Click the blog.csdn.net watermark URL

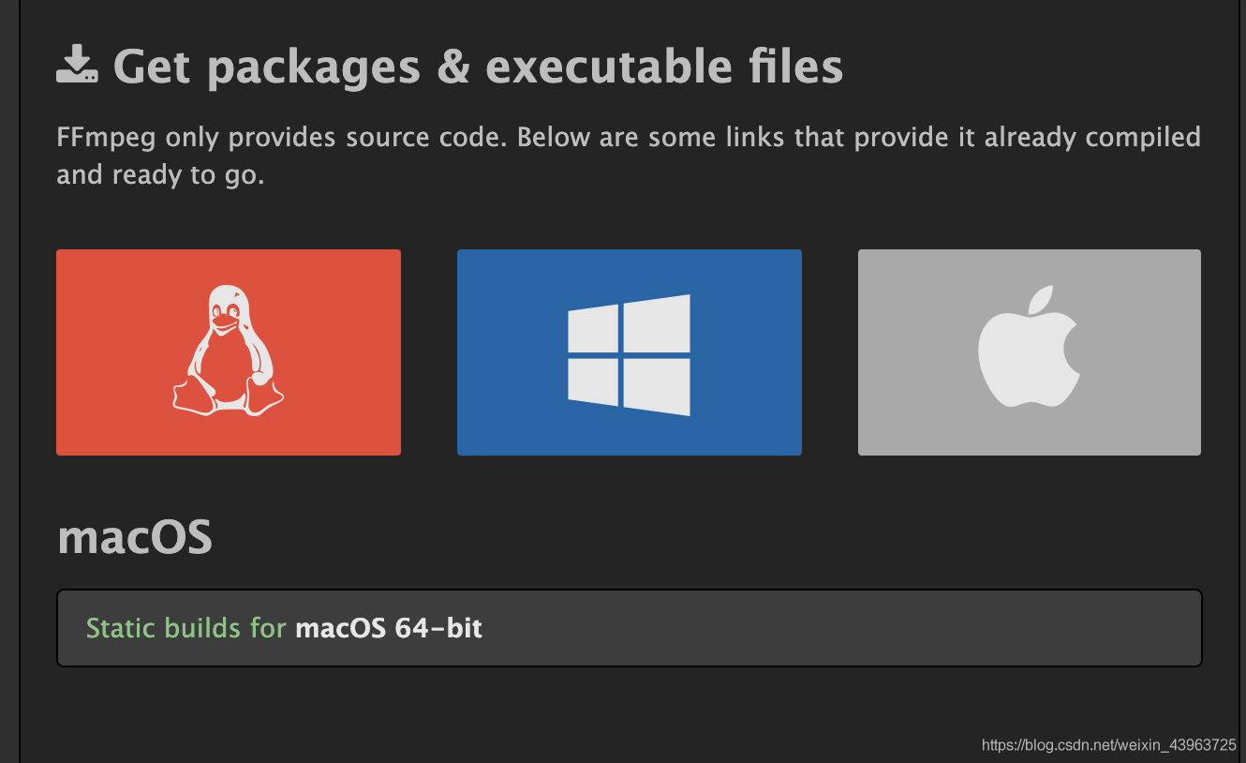(x=1108, y=745)
